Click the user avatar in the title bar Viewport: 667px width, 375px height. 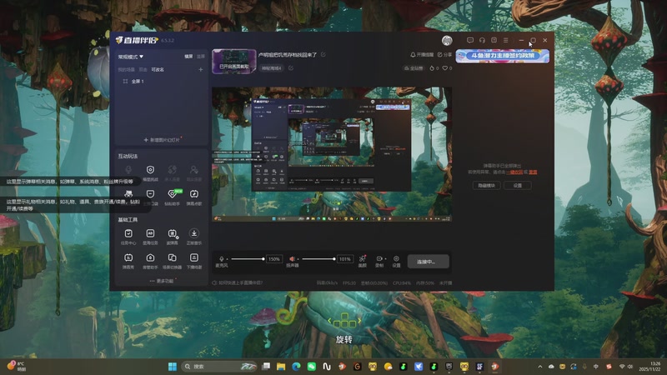(x=447, y=40)
